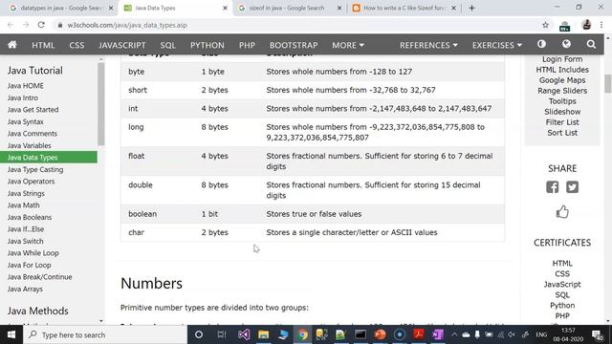Share the page on Facebook
Image resolution: width=612 pixels, height=344 pixels.
click(x=553, y=187)
